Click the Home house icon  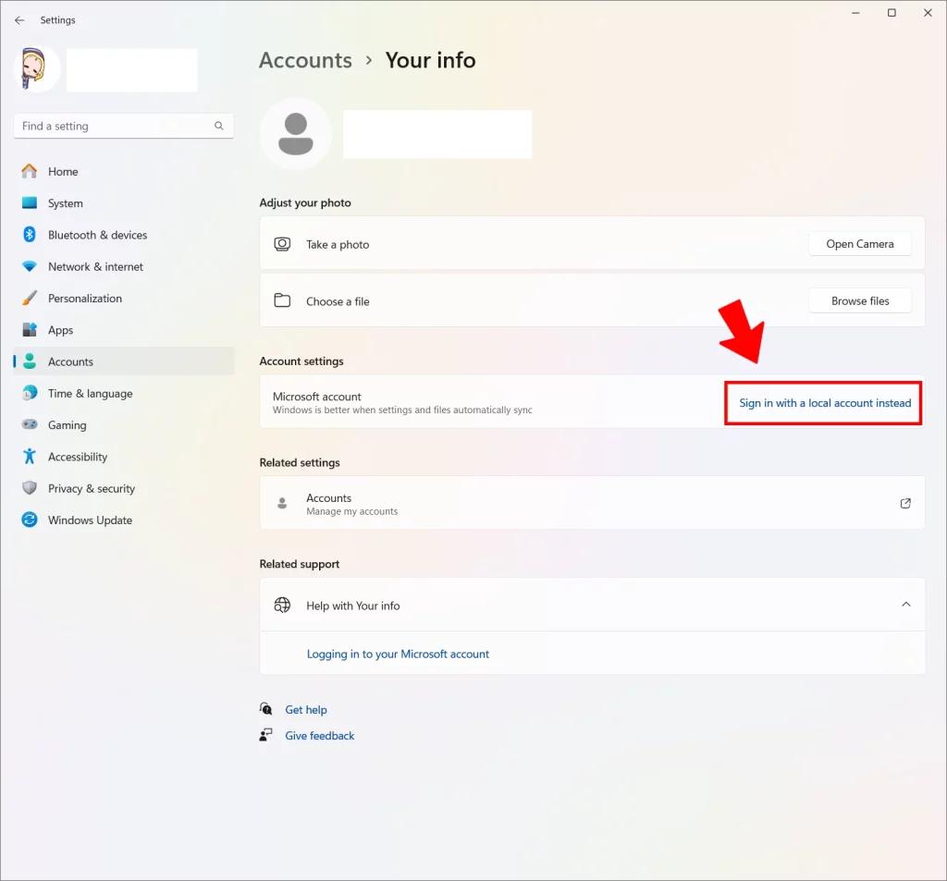[29, 172]
